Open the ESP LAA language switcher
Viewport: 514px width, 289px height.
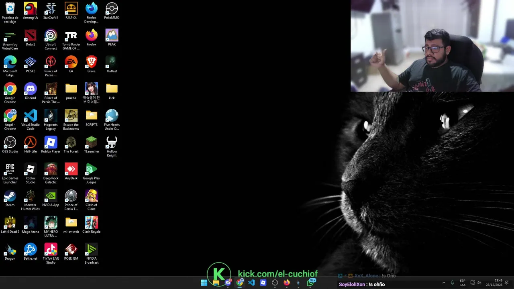tap(463, 283)
